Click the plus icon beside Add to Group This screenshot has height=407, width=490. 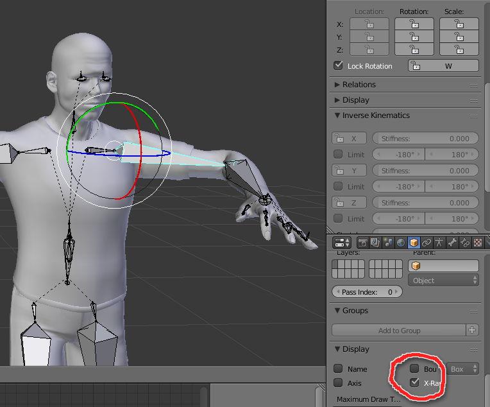point(473,330)
